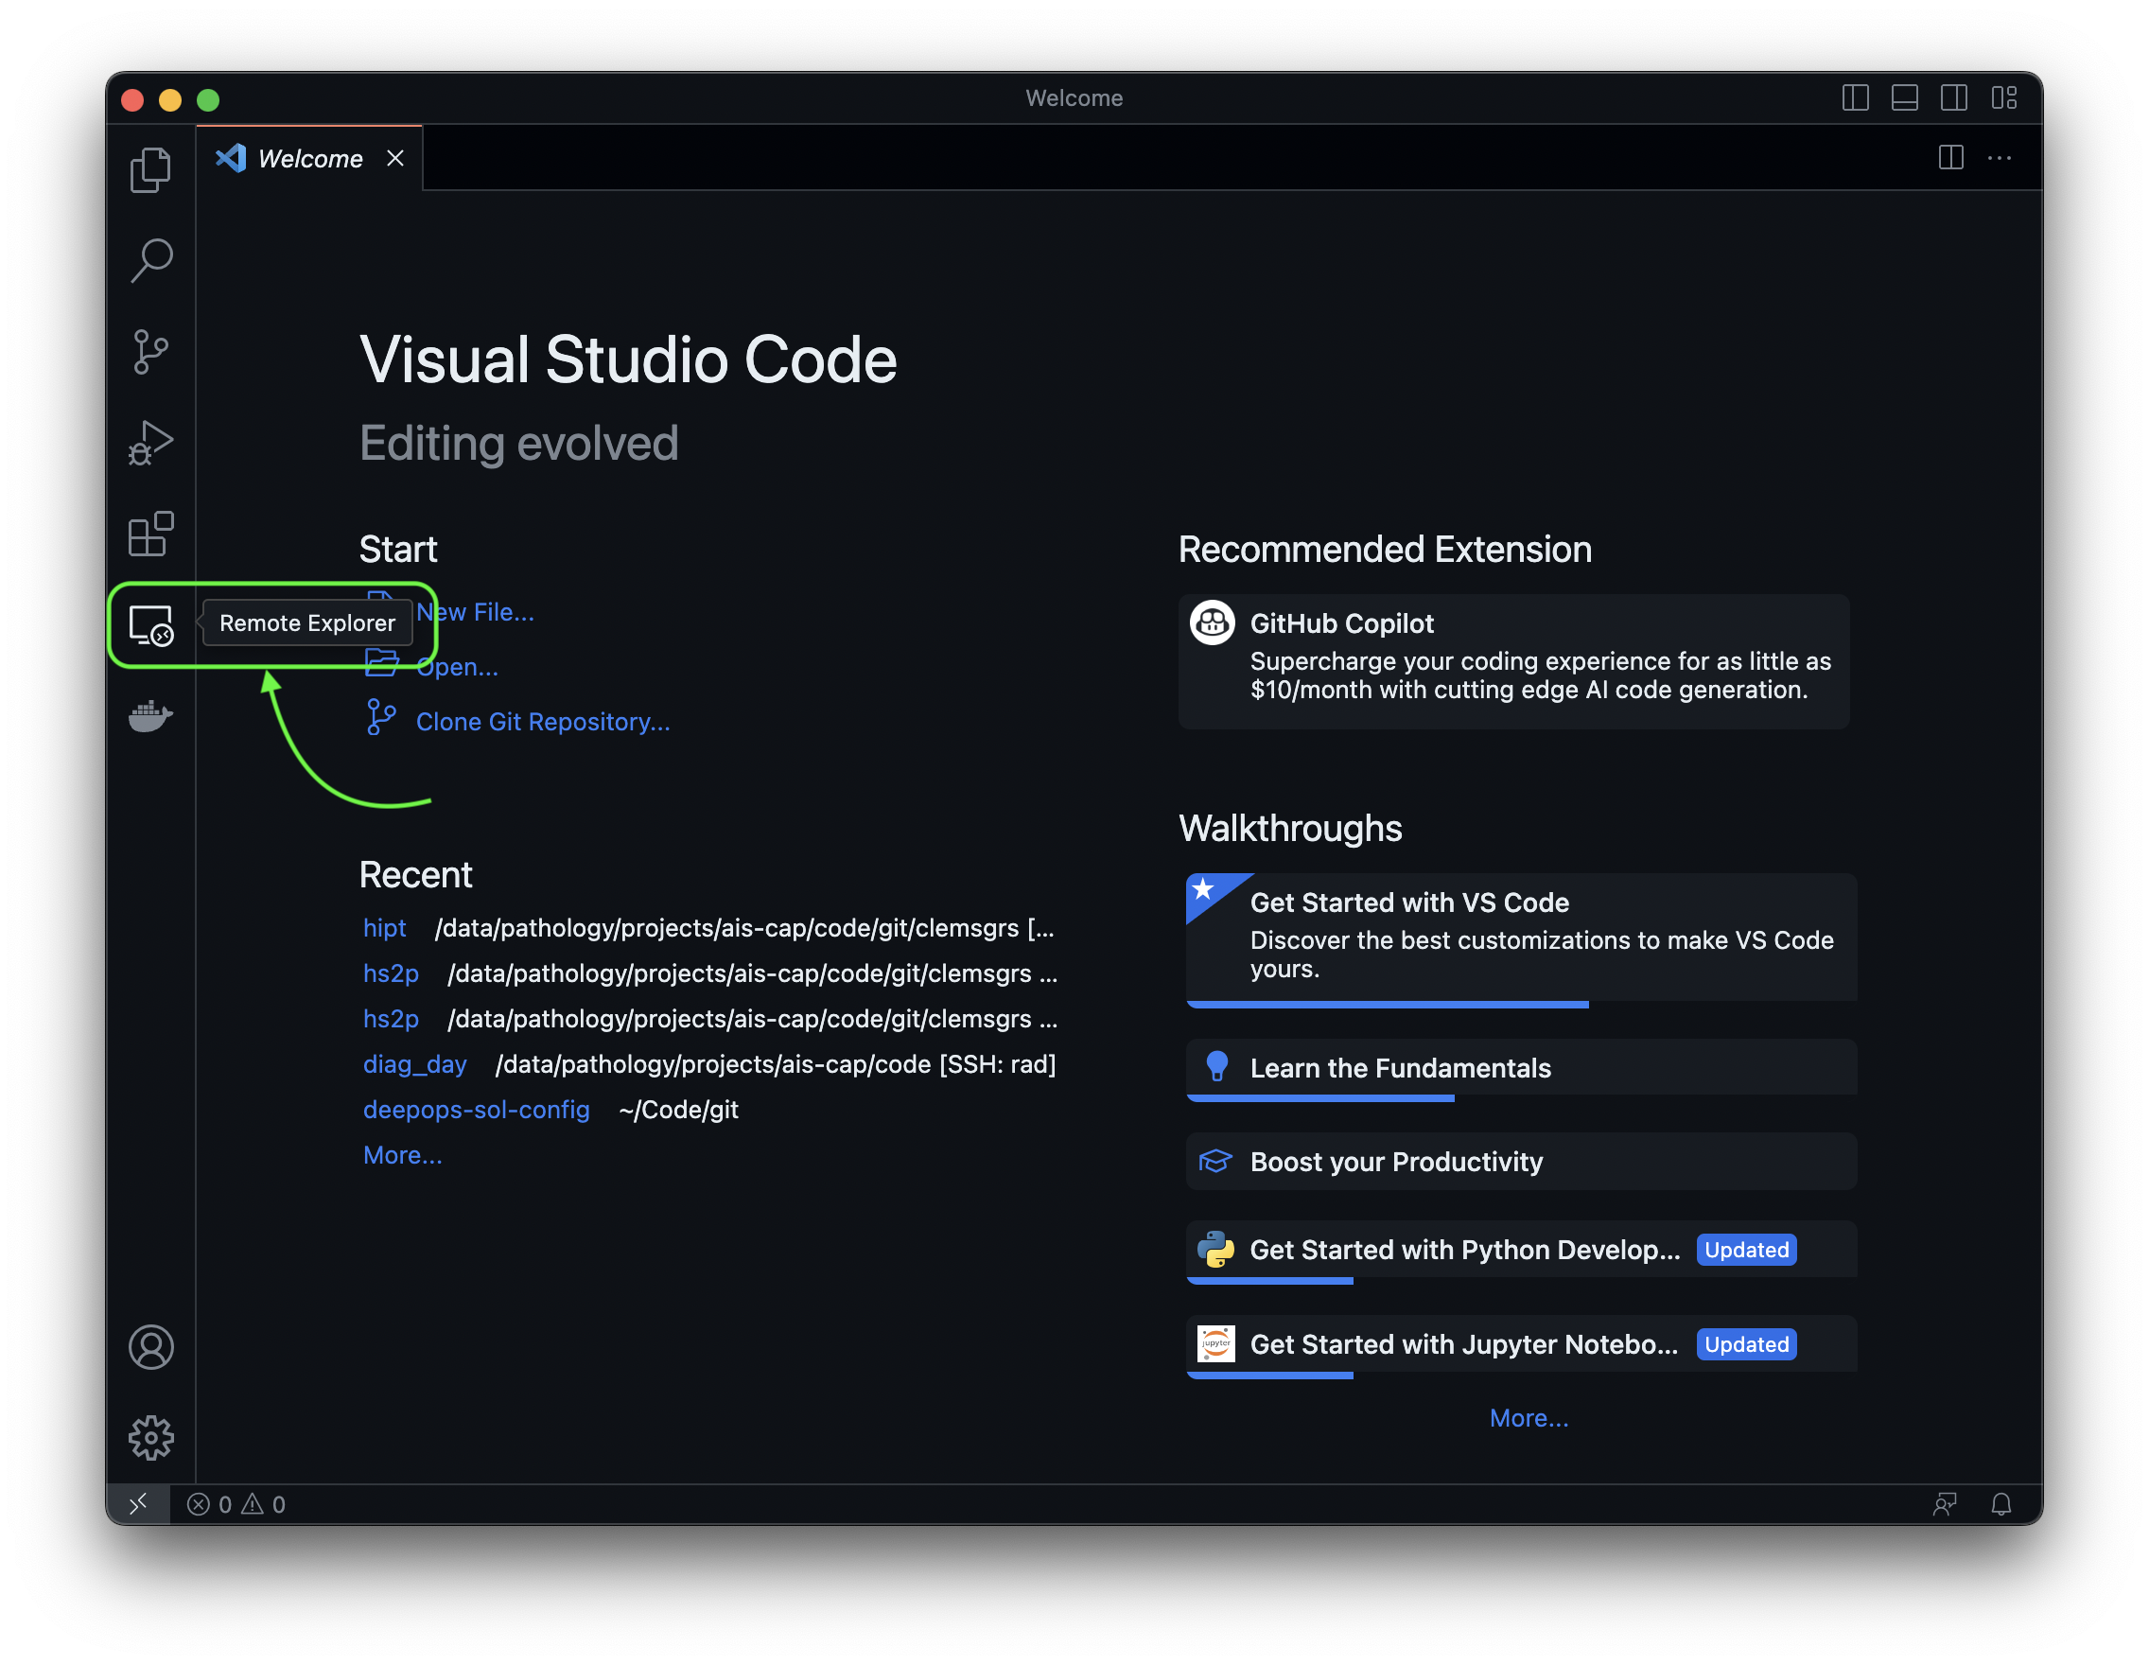Image resolution: width=2149 pixels, height=1665 pixels.
Task: Open Boost your Productivity walkthrough
Action: click(x=1521, y=1162)
